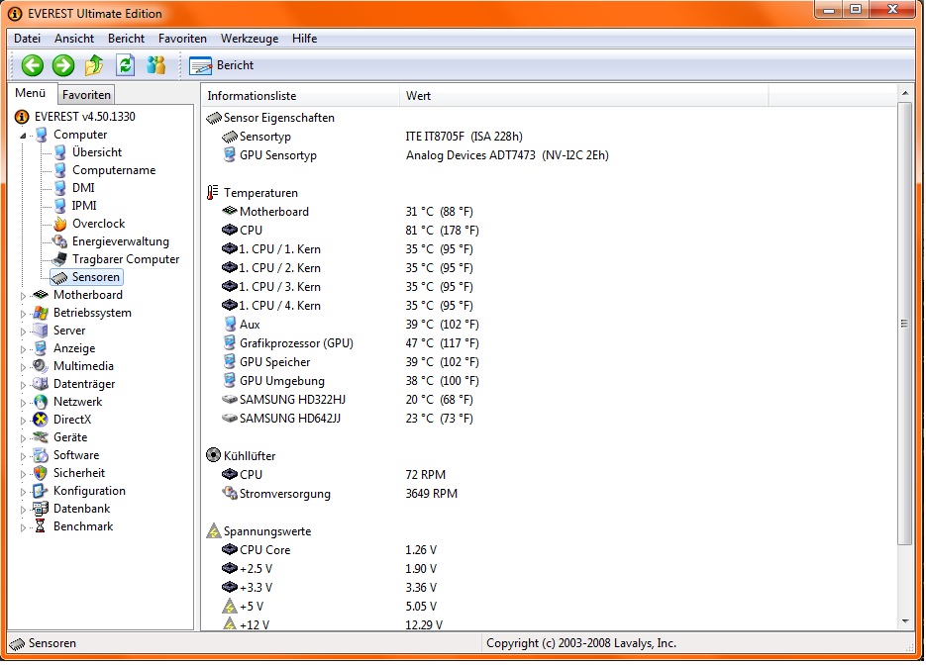Expand the Konfiguration tree node

point(23,492)
